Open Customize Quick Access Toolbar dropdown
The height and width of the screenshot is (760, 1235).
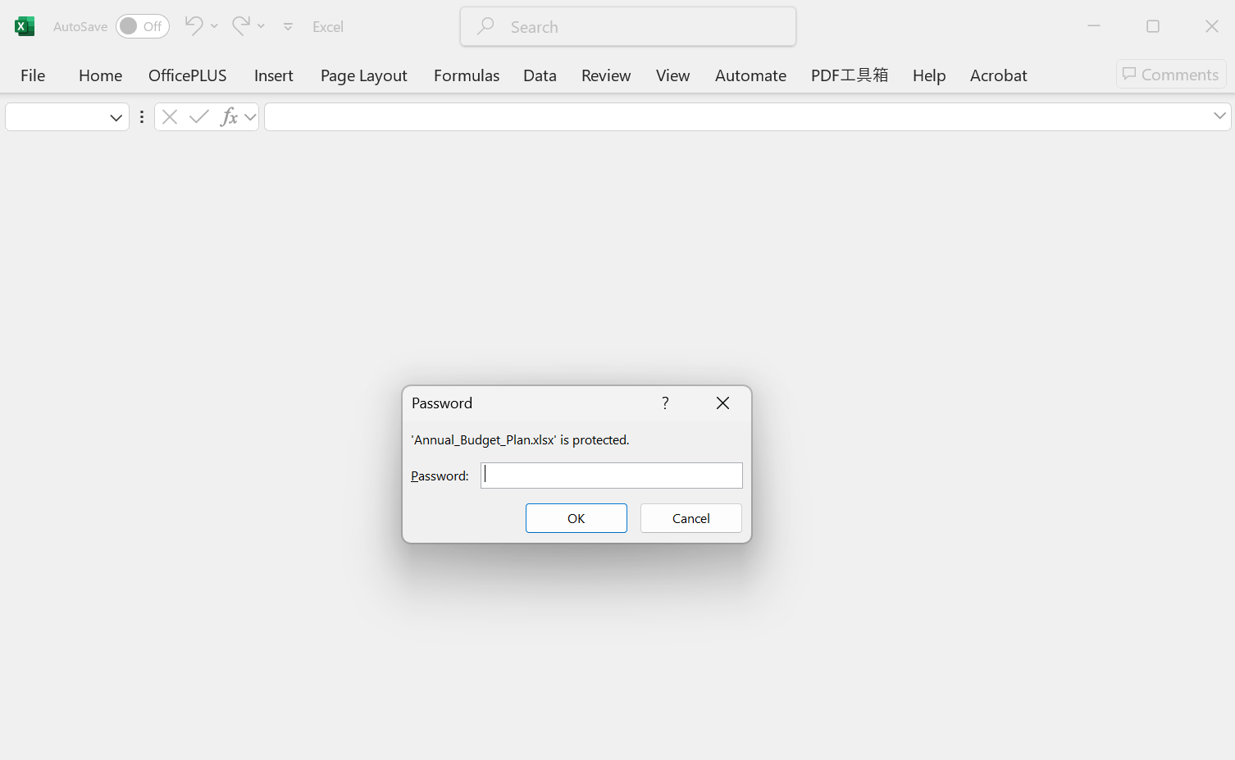(x=288, y=27)
